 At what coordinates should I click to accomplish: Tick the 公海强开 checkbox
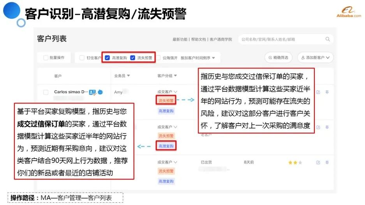pos(159,58)
